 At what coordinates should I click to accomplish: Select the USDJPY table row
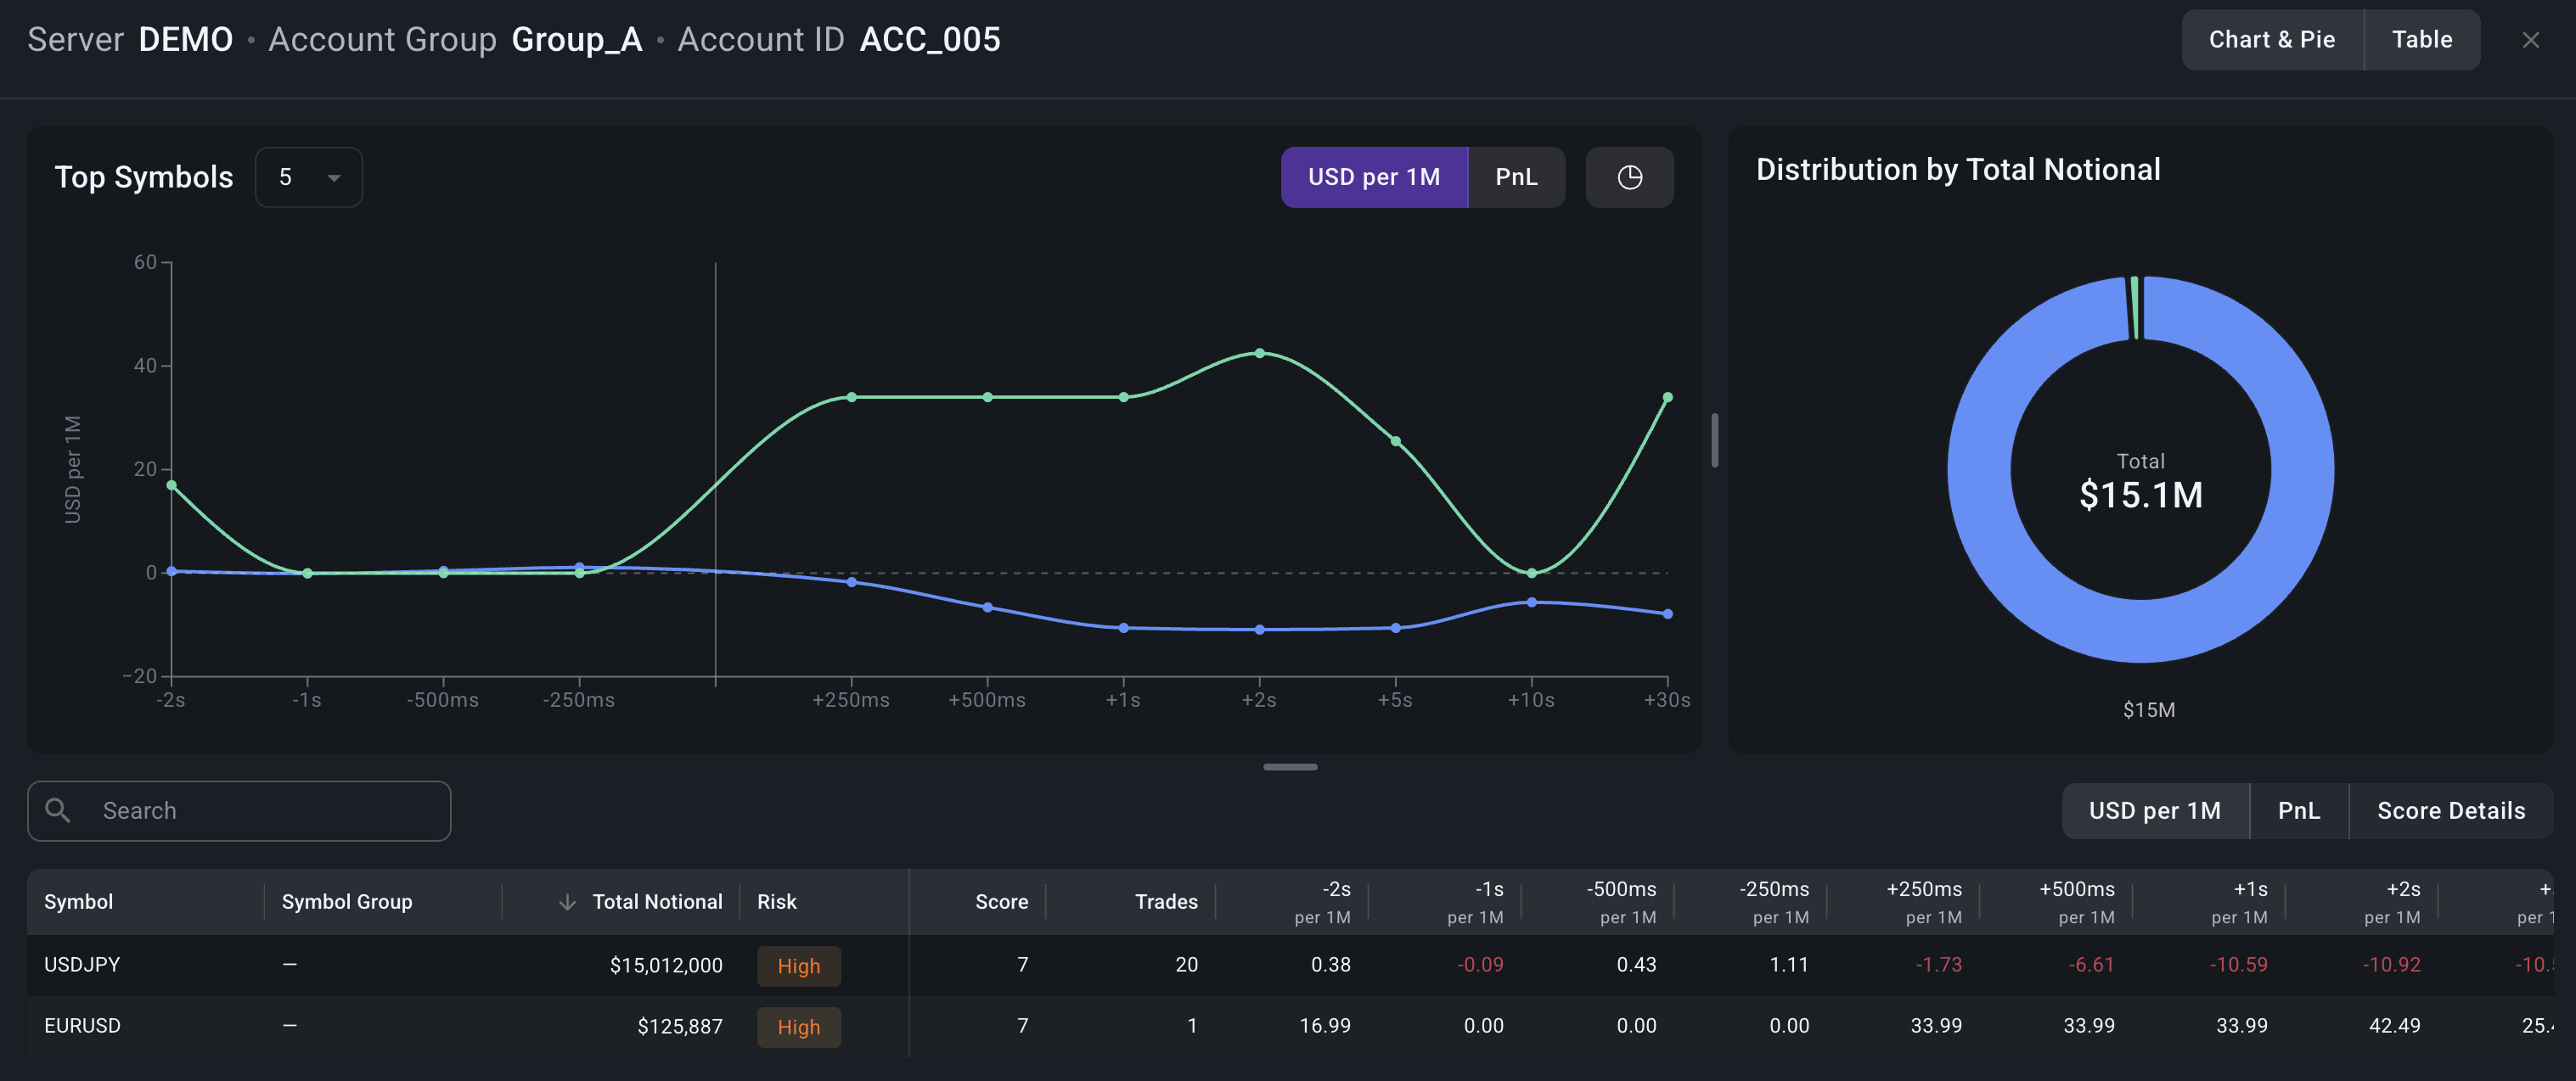1290,964
